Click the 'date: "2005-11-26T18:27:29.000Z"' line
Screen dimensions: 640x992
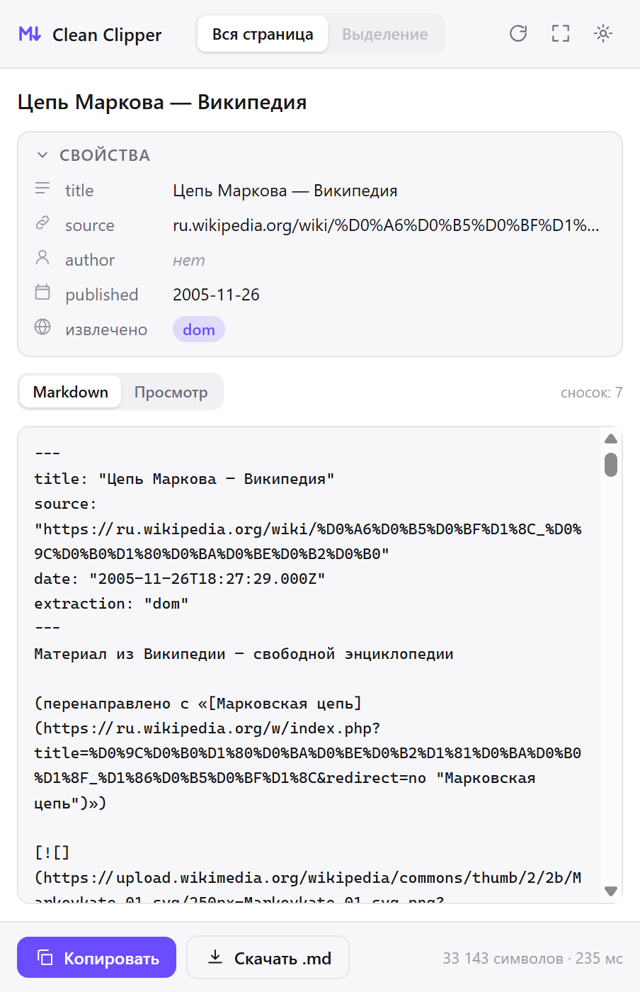click(180, 579)
